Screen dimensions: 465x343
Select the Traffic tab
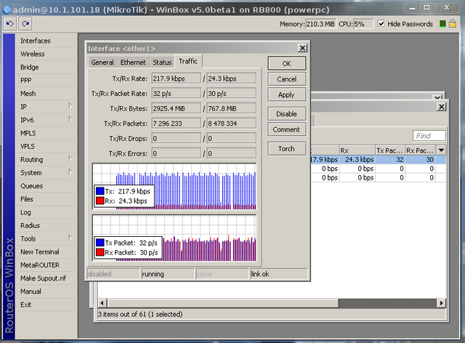coord(188,62)
